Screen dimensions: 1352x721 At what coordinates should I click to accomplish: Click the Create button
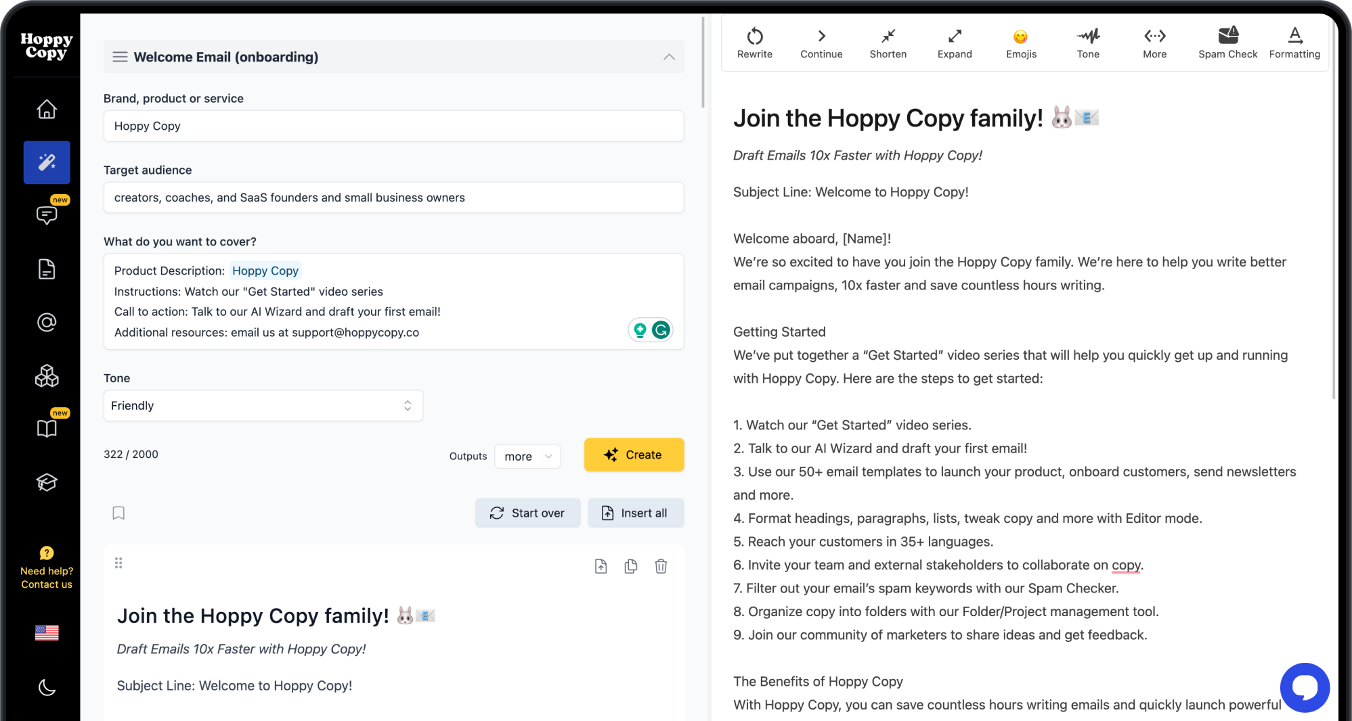coord(634,455)
